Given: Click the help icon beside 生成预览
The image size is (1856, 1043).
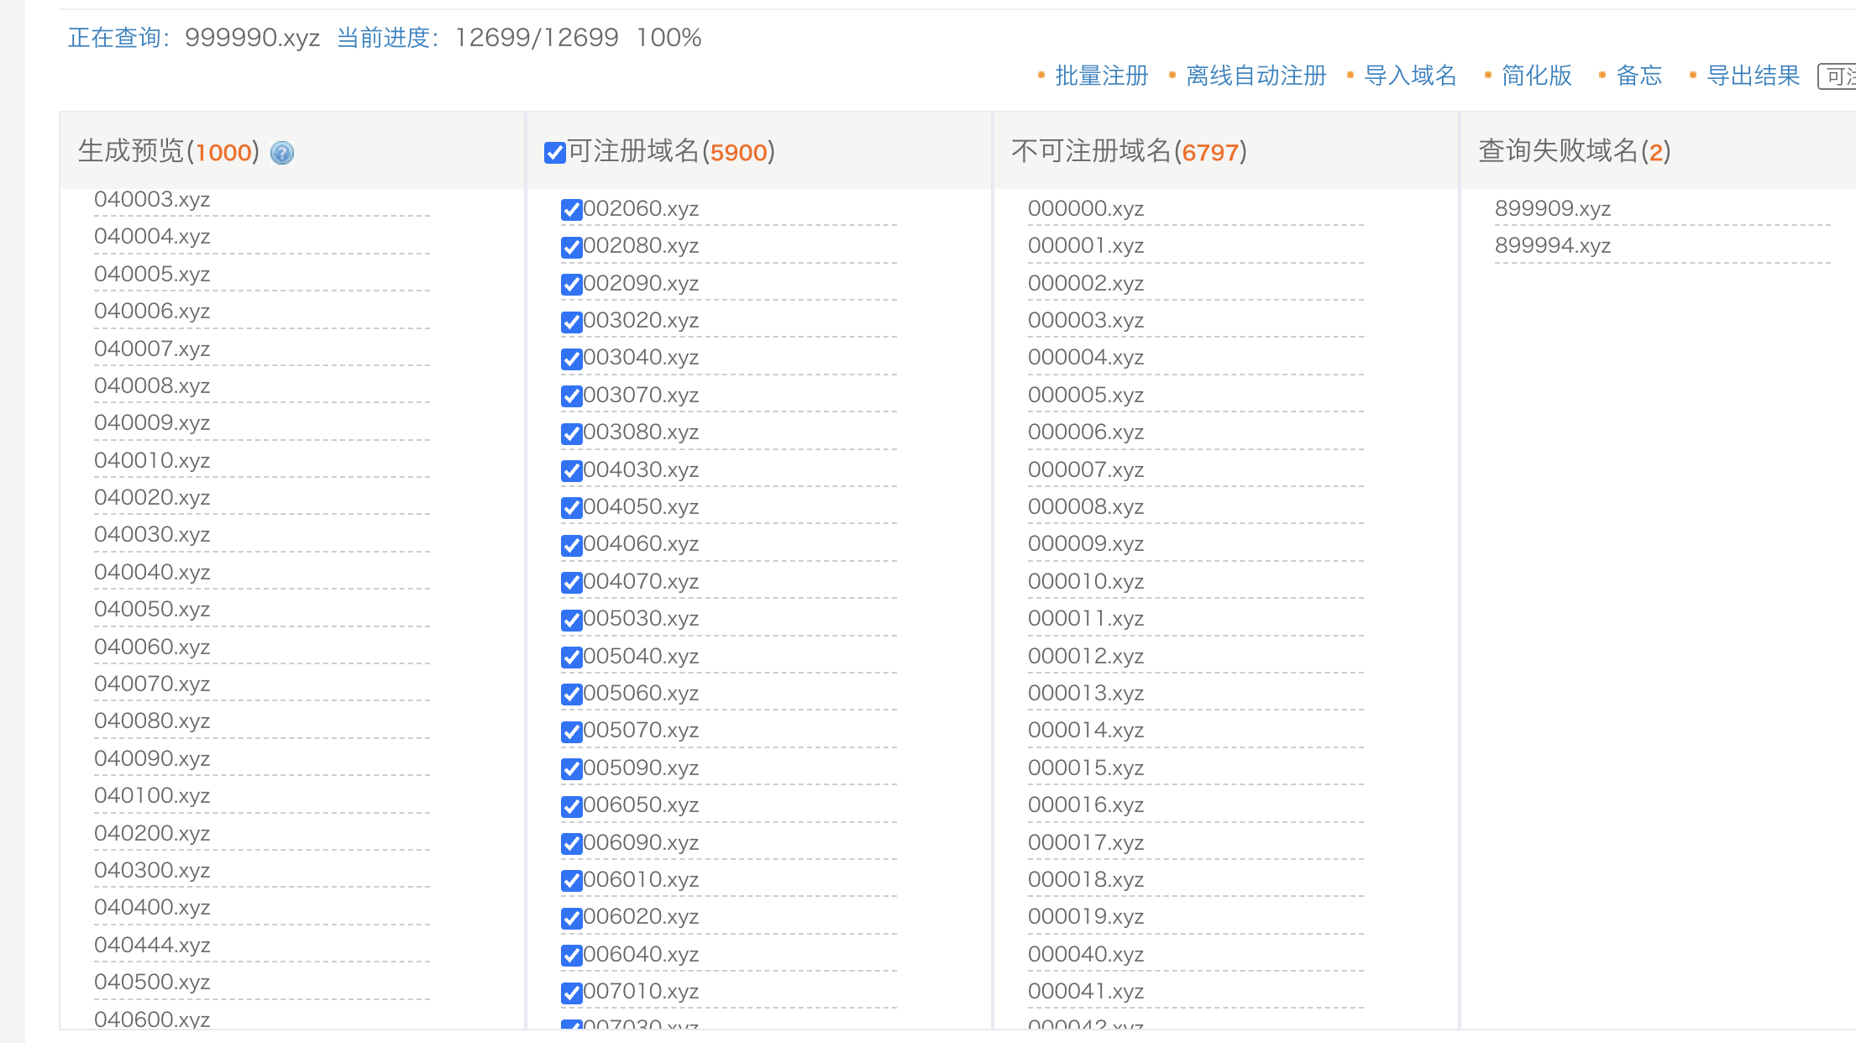Looking at the screenshot, I should tap(282, 153).
